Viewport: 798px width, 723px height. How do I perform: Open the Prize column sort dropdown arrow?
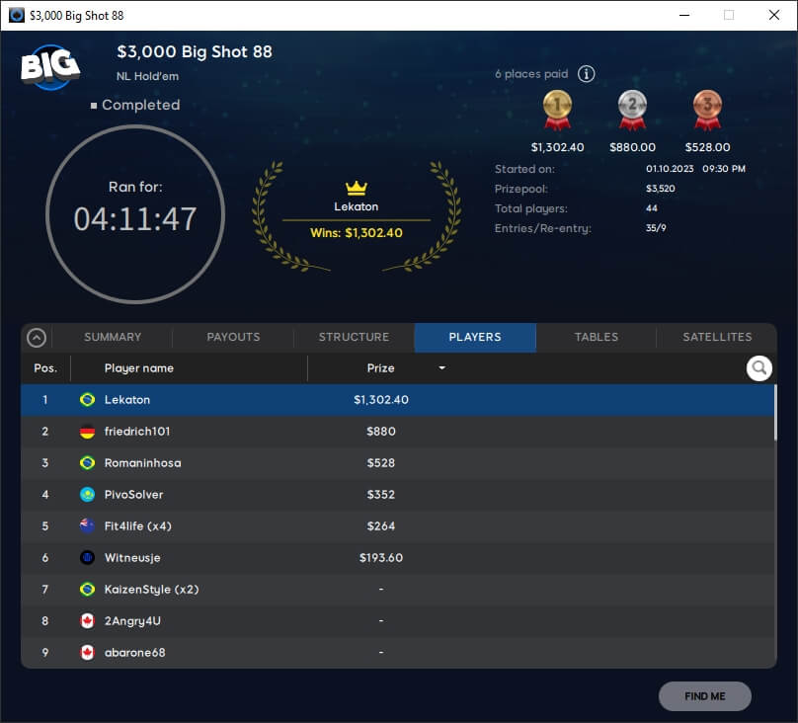coord(441,367)
